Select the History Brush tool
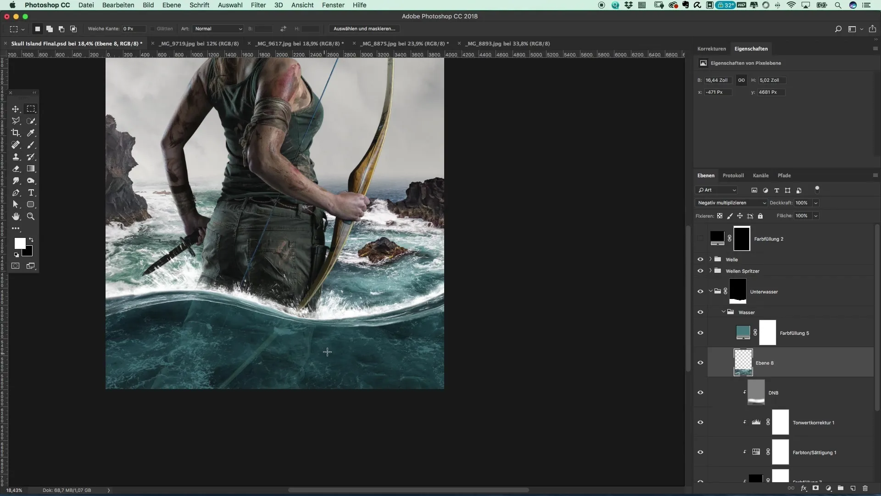 (x=31, y=157)
